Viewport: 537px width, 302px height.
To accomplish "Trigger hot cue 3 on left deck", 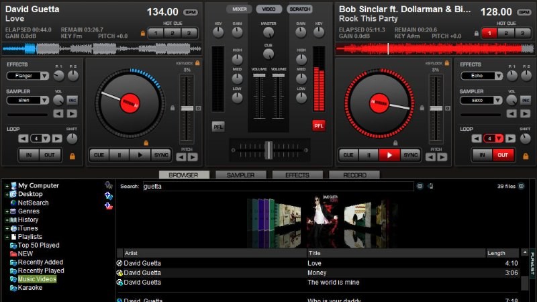I will click(x=189, y=33).
